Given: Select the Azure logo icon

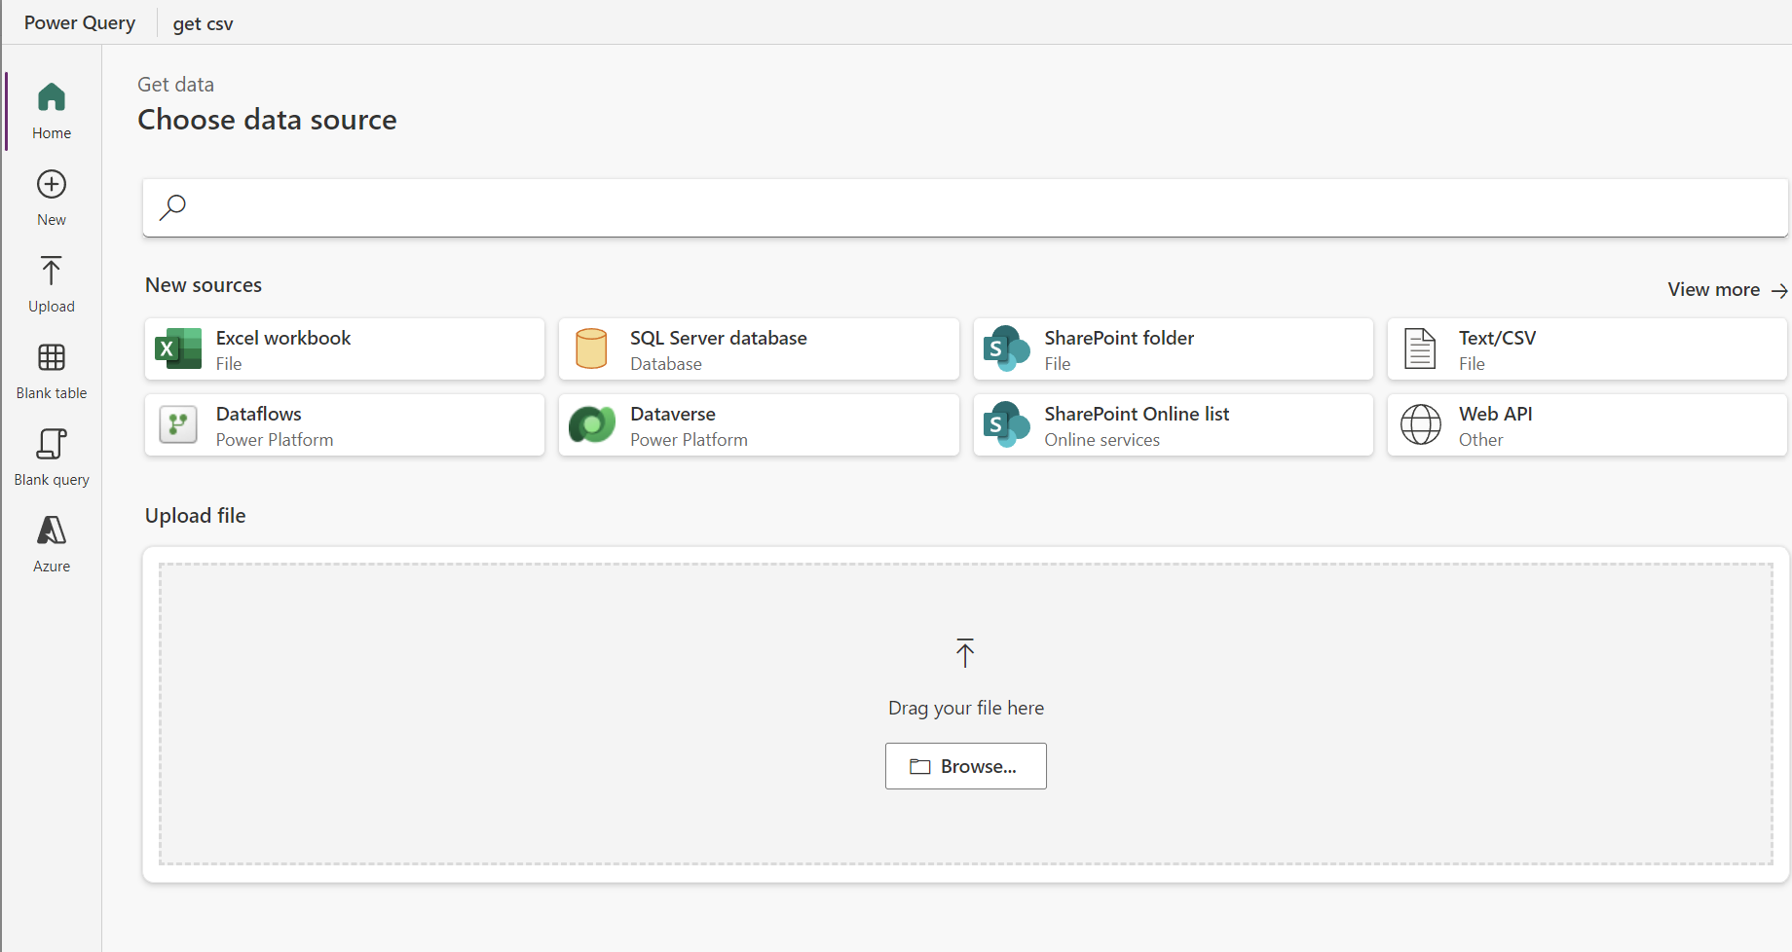Looking at the screenshot, I should [x=52, y=531].
